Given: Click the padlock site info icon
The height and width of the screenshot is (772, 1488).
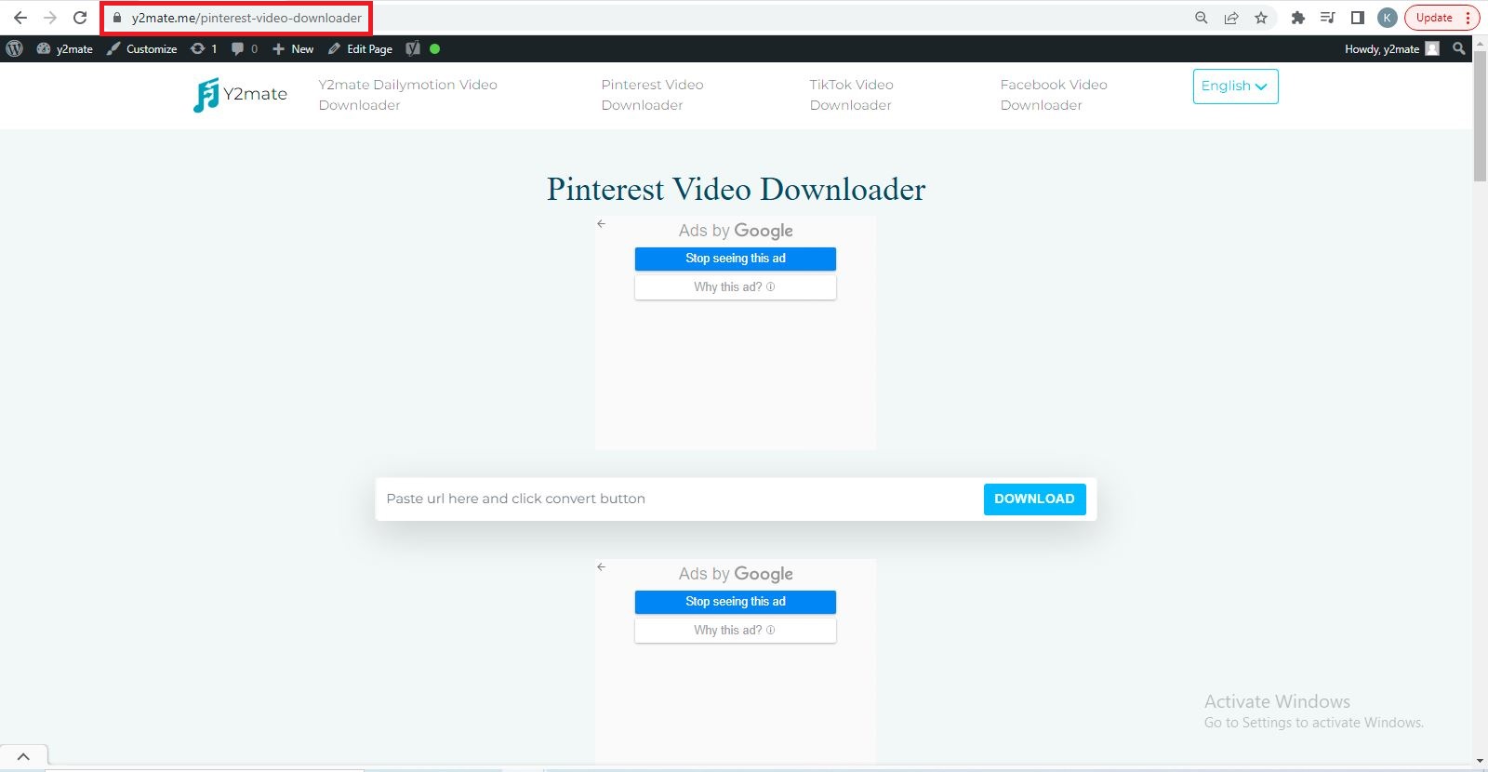Looking at the screenshot, I should pyautogui.click(x=117, y=18).
